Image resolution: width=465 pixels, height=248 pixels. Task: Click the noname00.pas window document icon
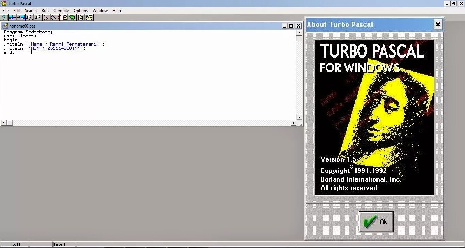5,26
